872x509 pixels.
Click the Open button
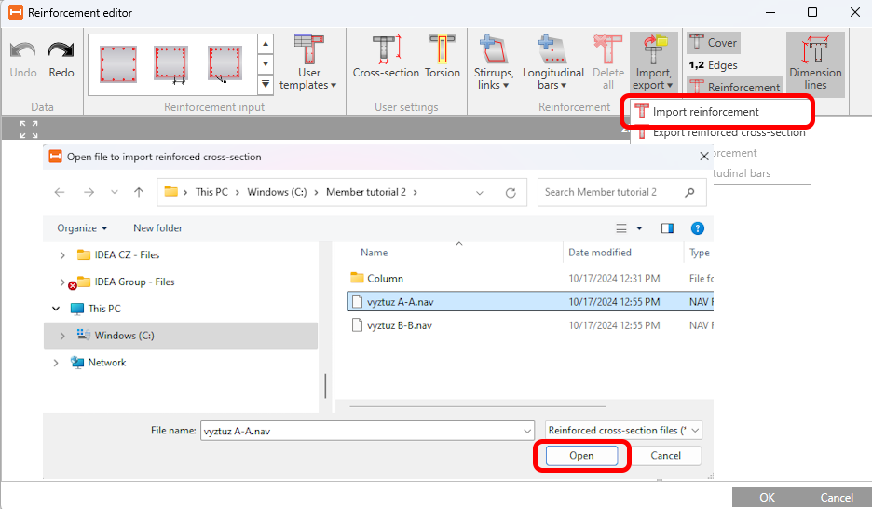581,456
